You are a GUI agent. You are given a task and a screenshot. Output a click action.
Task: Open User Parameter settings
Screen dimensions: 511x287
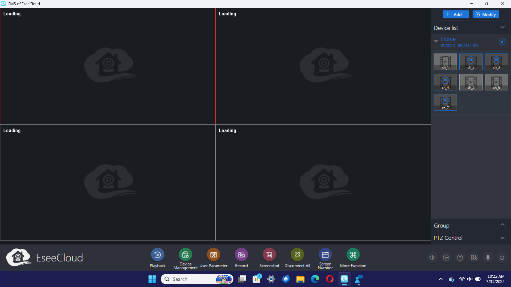(x=213, y=255)
